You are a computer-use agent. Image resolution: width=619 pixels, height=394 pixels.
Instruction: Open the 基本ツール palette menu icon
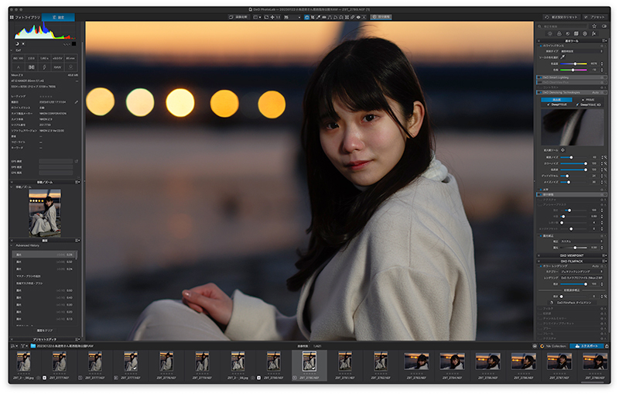tap(604, 41)
